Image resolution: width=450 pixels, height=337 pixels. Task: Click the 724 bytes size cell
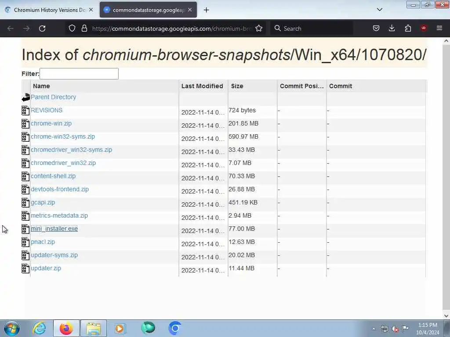tap(242, 110)
